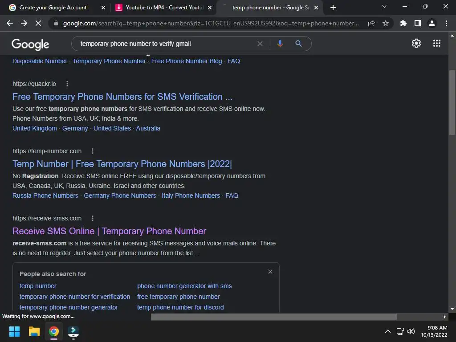The image size is (456, 342).
Task: Open more options for temp-number.com result
Action: pos(93,151)
